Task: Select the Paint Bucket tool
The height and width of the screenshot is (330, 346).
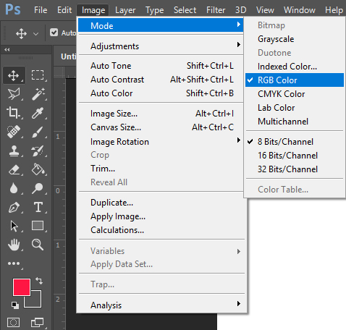Action: coord(38,170)
